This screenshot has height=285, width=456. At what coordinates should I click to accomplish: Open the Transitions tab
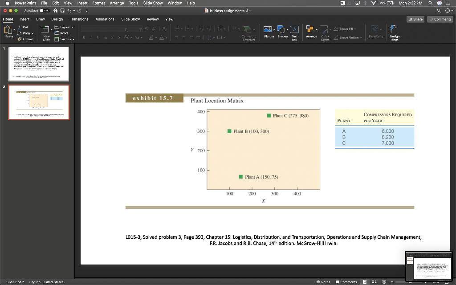click(x=79, y=19)
